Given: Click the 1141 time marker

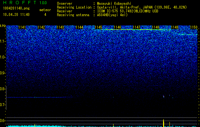Looking at the screenshot, I should pos(22,27).
